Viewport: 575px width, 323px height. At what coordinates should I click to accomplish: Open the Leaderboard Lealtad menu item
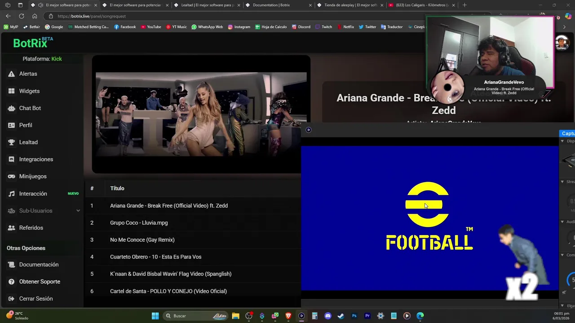point(41,142)
